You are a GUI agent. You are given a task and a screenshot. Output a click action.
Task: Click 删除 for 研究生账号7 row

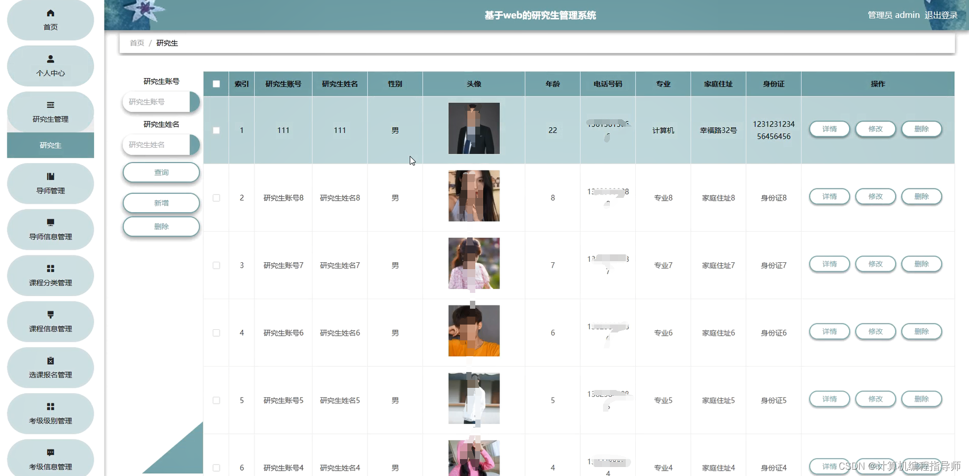(921, 264)
